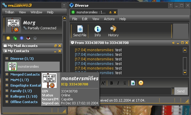
Task: Expand the Family (1/2) group
Action: pyautogui.click(x=7, y=91)
